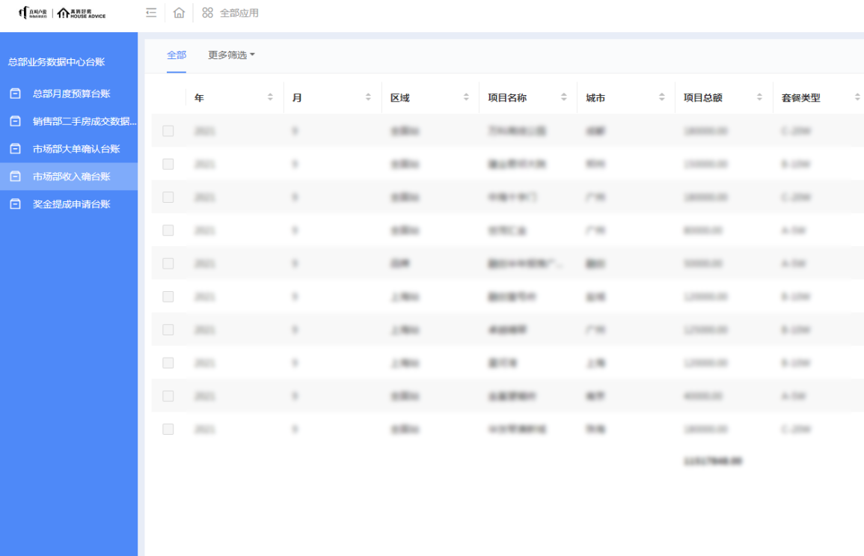Select the second table row checkbox

coord(168,164)
